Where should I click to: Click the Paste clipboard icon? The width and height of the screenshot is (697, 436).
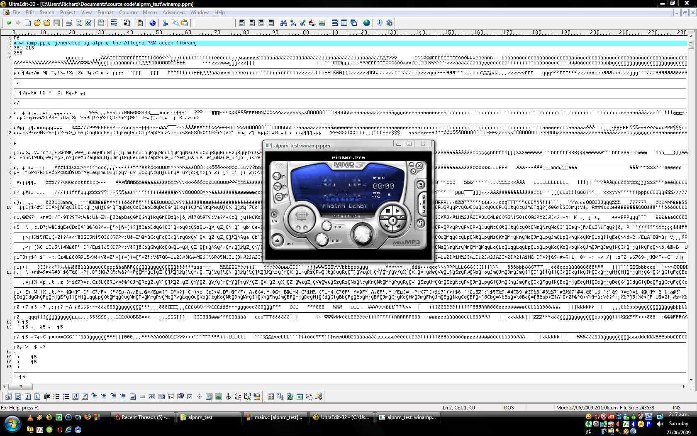(x=185, y=23)
